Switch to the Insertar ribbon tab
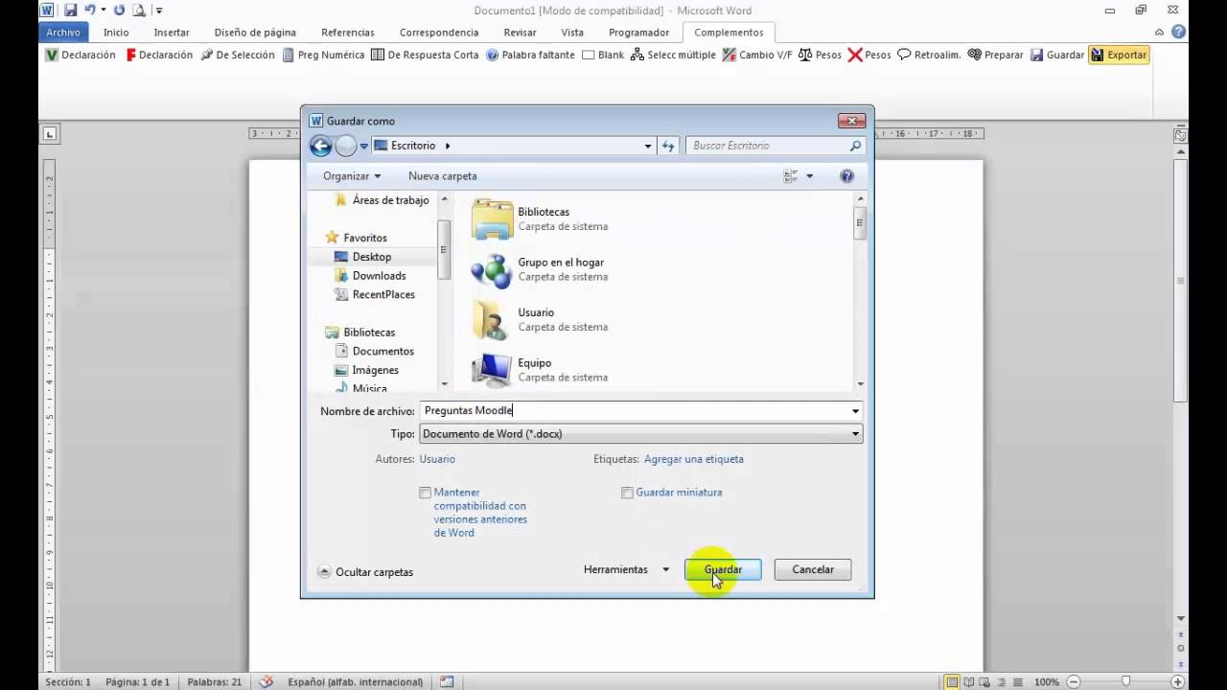The width and height of the screenshot is (1227, 690). click(x=172, y=32)
